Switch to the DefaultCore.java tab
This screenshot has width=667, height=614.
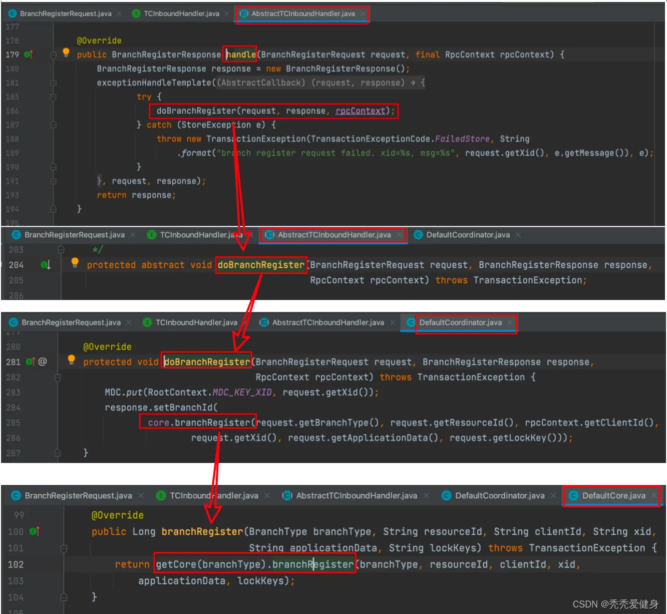pyautogui.click(x=613, y=495)
